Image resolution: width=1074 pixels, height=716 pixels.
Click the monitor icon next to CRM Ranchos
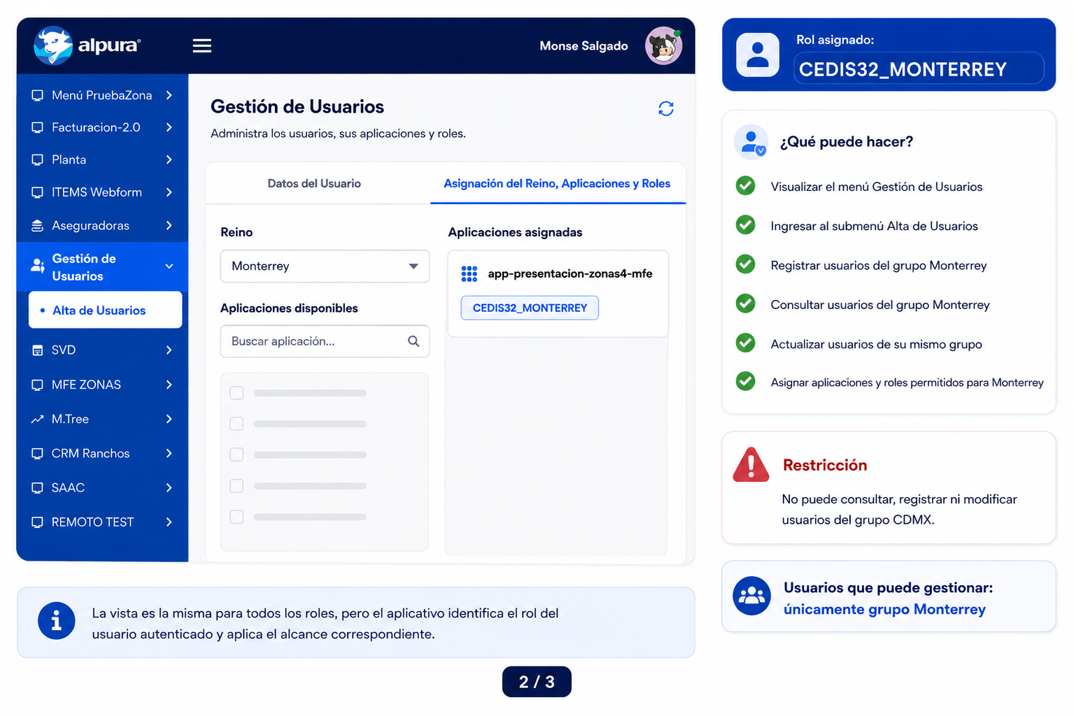tap(38, 454)
